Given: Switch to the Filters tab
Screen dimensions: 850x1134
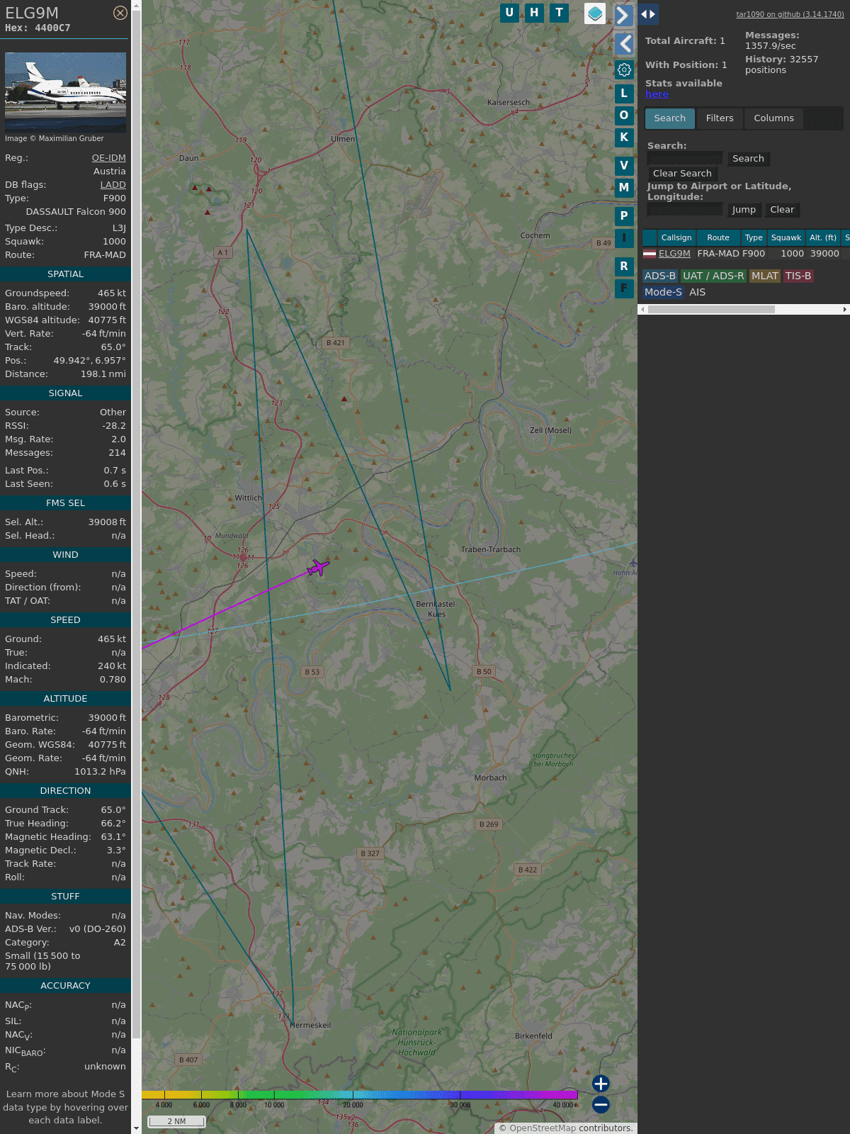Looking at the screenshot, I should pos(720,118).
